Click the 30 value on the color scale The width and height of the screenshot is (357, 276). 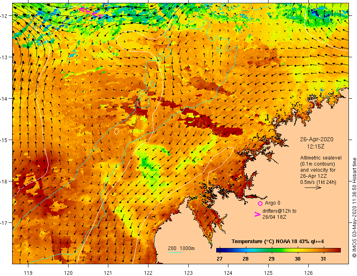[297, 259]
